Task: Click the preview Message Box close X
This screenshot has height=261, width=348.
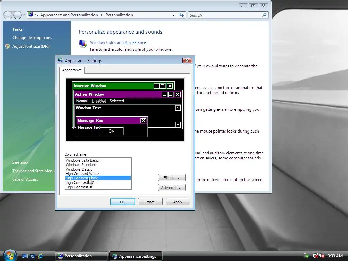Action: tap(143, 121)
